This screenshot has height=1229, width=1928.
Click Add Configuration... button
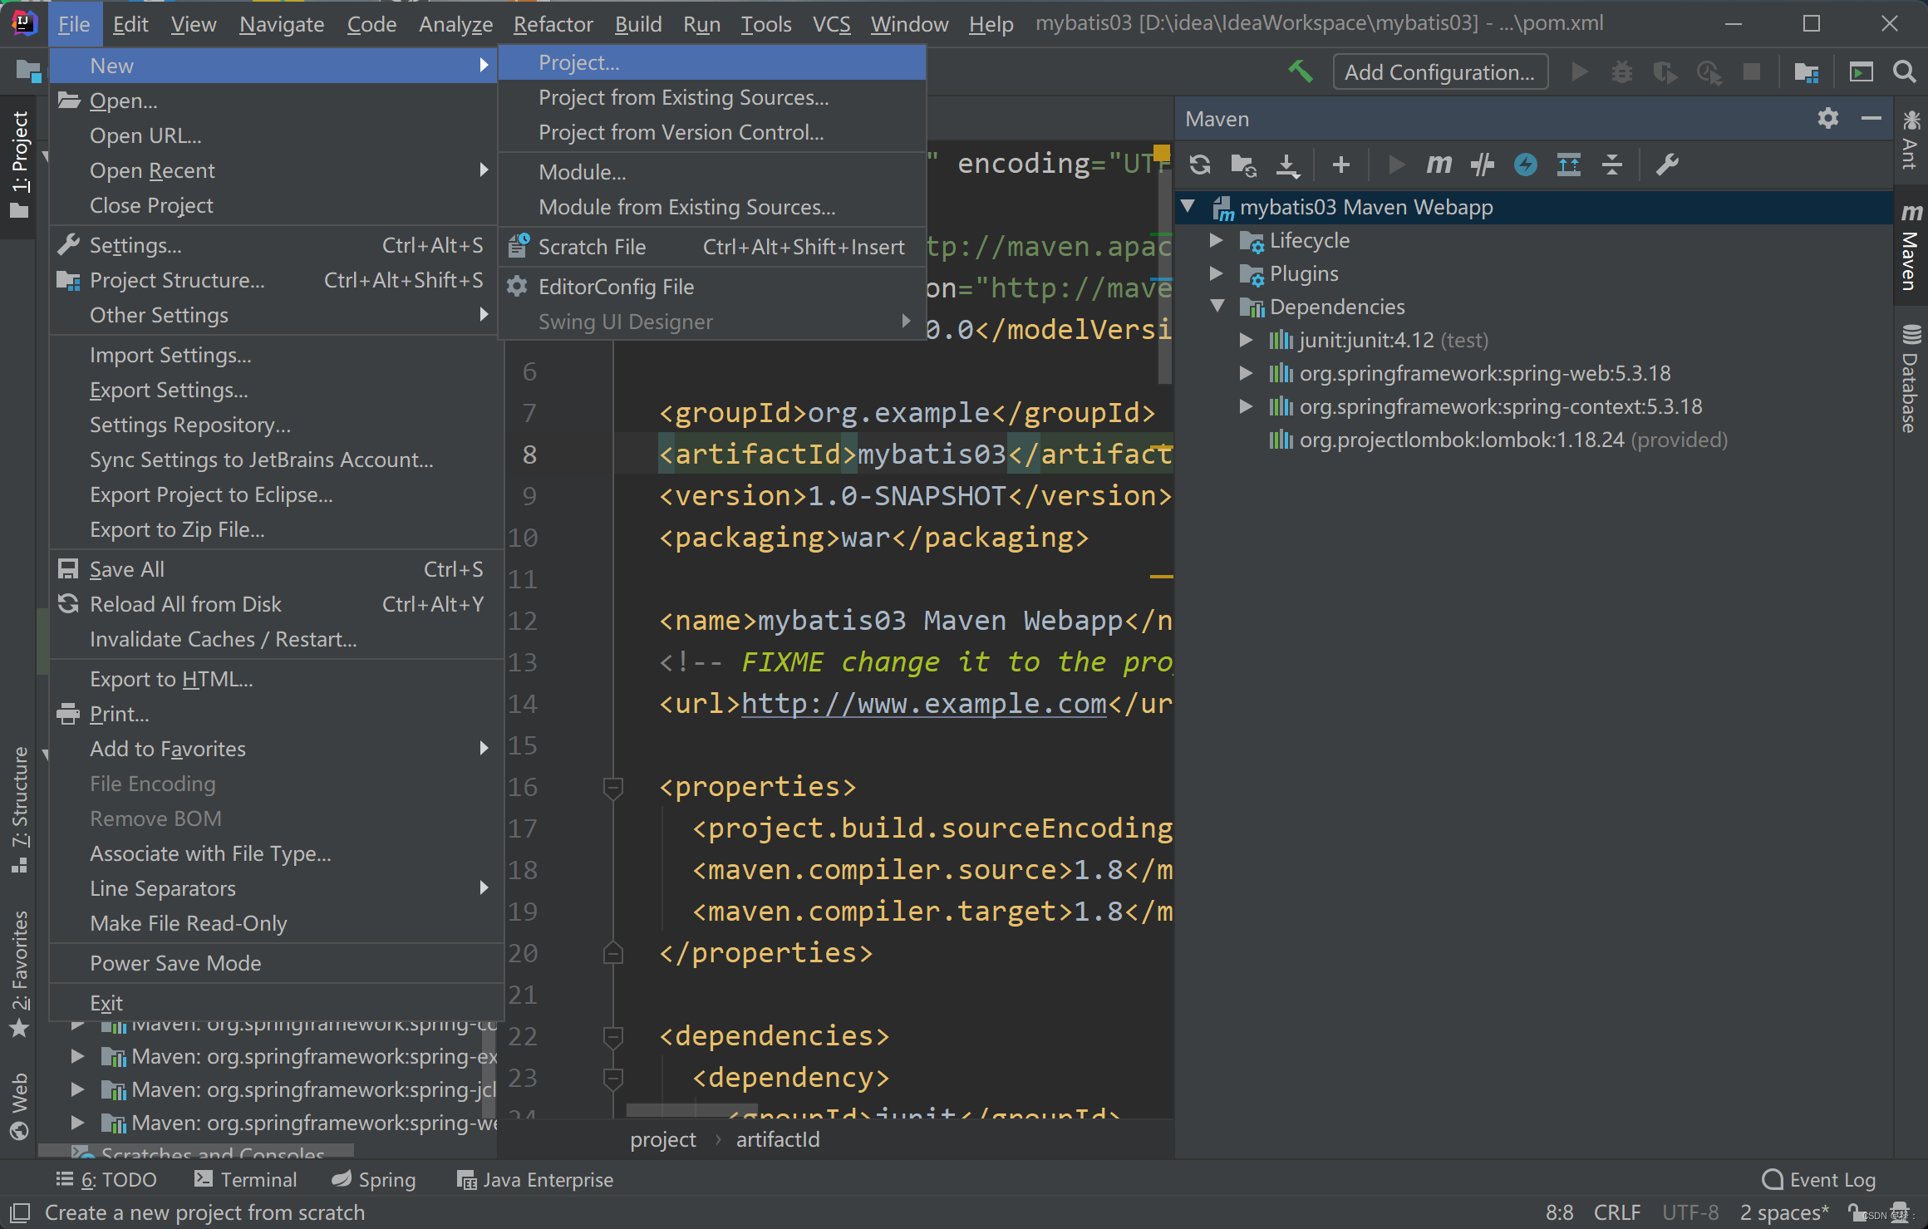pos(1439,72)
